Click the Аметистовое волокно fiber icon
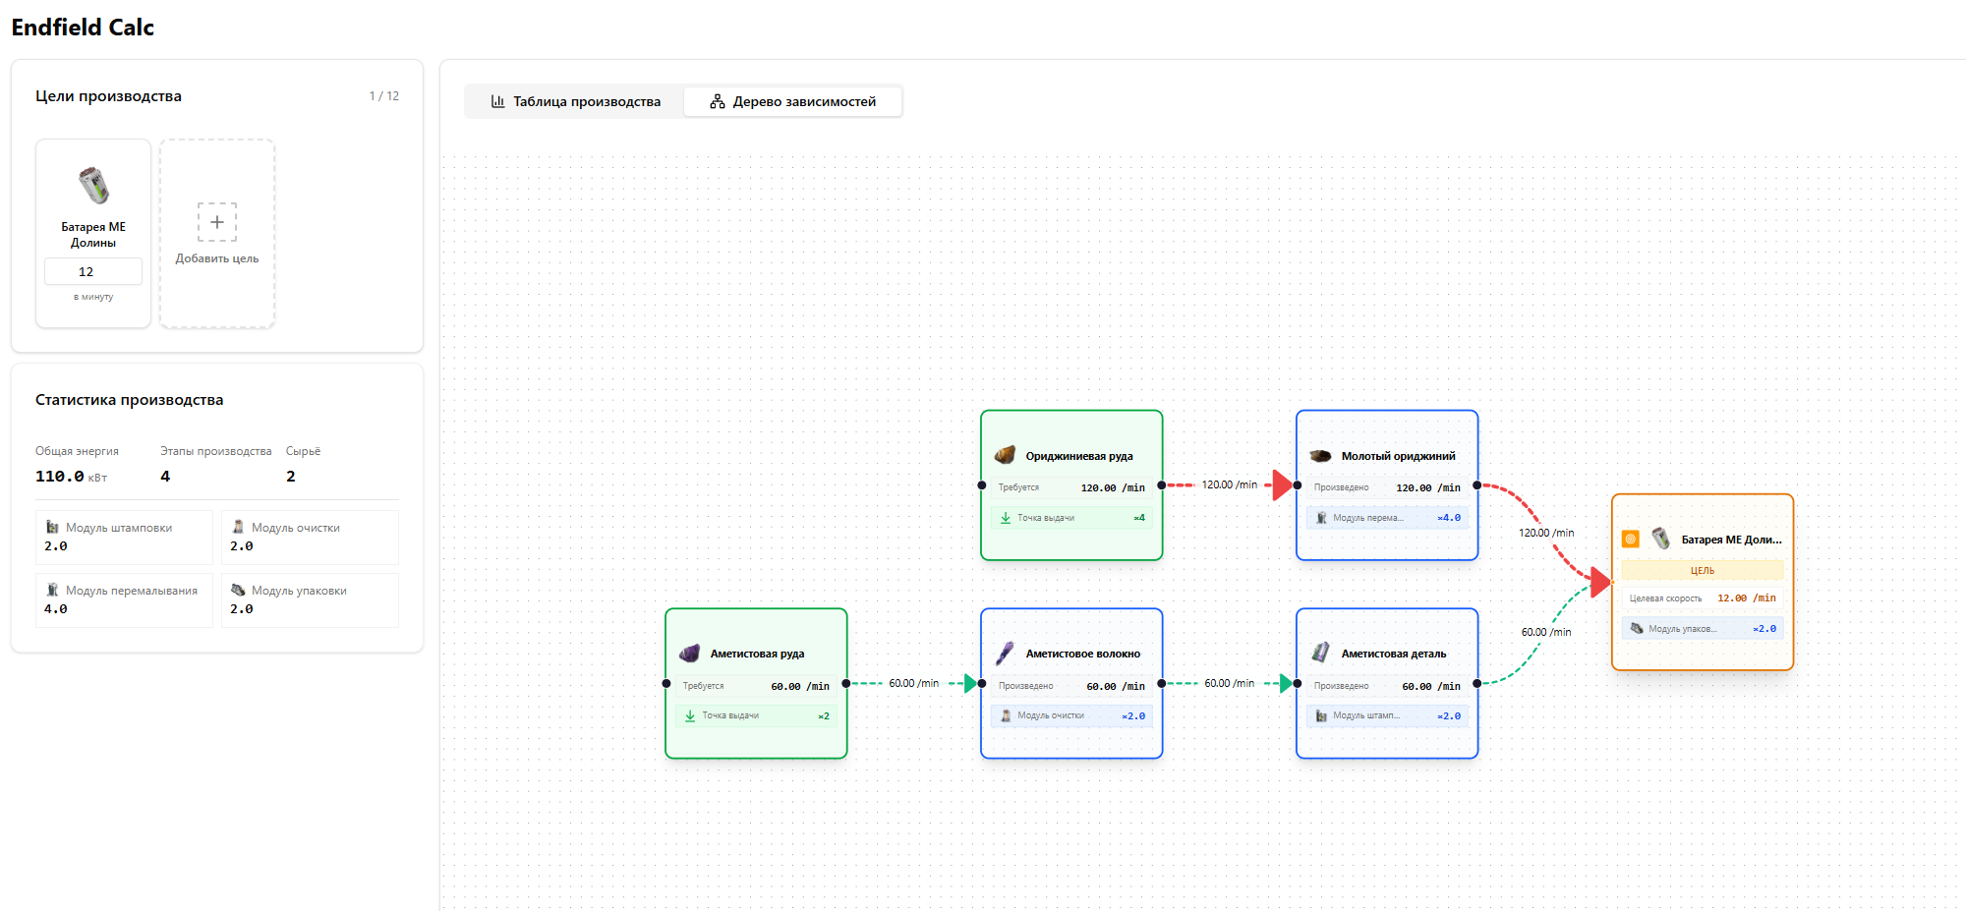This screenshot has width=1966, height=911. (x=1005, y=654)
